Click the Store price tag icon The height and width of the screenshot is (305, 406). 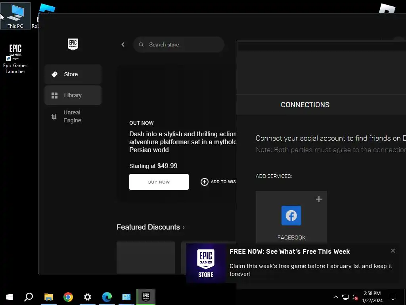54,74
